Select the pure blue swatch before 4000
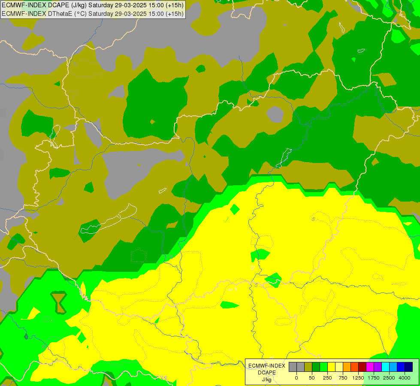This screenshot has height=386, width=420. 401,367
